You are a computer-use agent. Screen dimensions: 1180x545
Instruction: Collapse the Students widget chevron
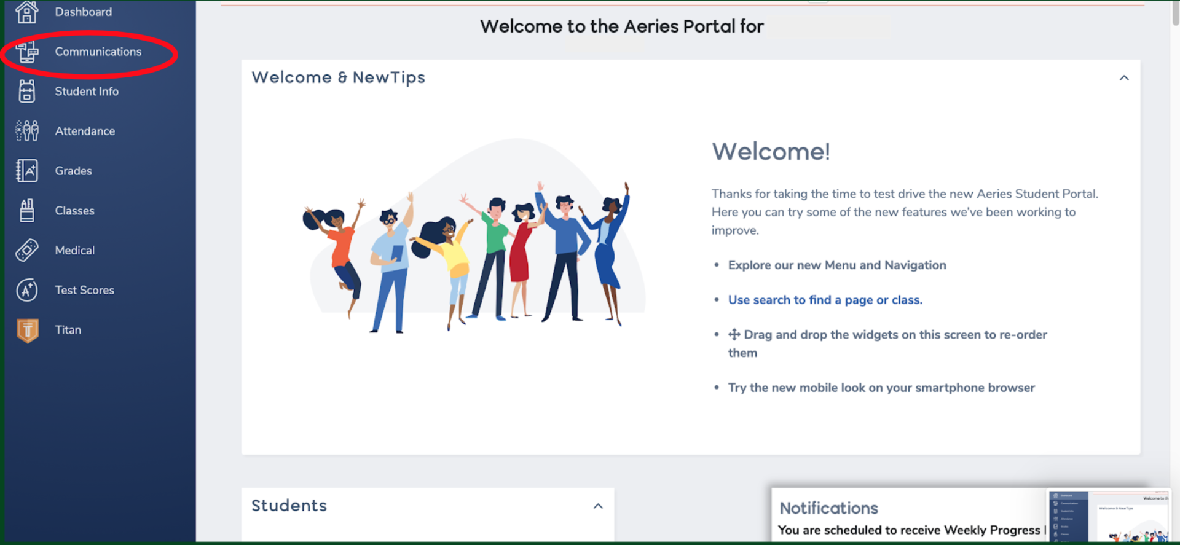pyautogui.click(x=598, y=506)
